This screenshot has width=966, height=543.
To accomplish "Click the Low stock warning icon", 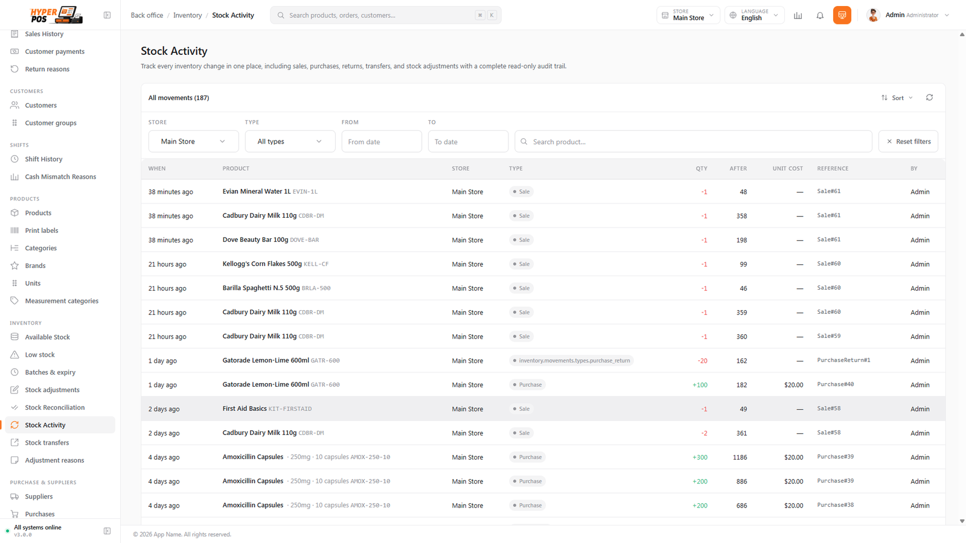I will 14,354.
